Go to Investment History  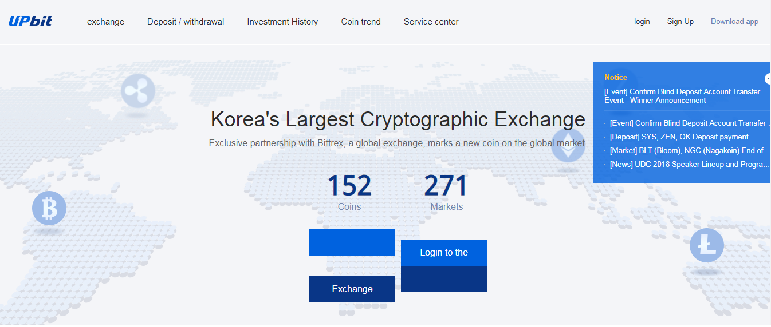click(282, 22)
